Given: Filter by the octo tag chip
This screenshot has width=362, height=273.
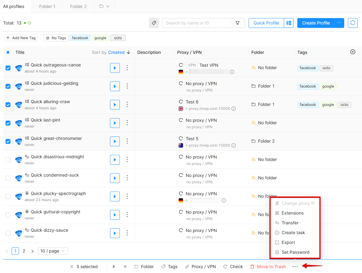Looking at the screenshot, I should click(x=118, y=38).
